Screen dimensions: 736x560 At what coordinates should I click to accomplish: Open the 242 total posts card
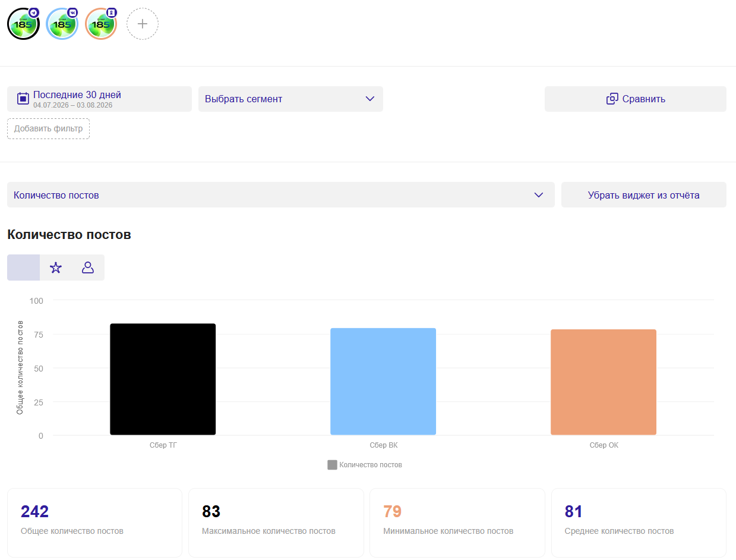click(94, 523)
